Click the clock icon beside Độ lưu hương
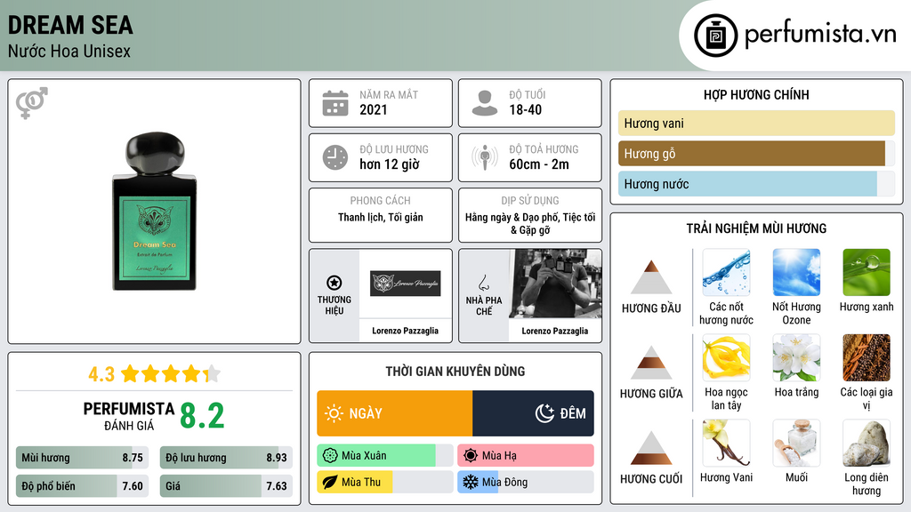This screenshot has height=512, width=911. click(x=335, y=157)
